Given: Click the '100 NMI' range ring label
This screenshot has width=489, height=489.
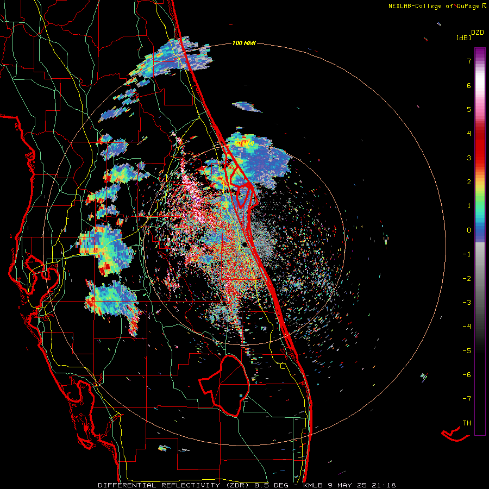Looking at the screenshot, I should [244, 43].
